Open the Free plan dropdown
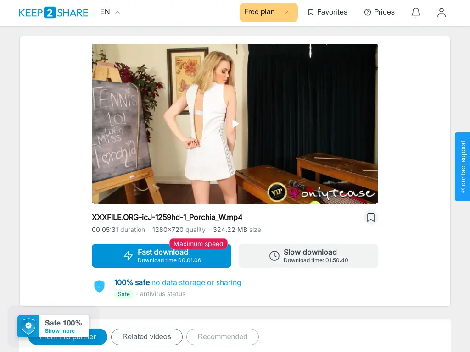 269,12
